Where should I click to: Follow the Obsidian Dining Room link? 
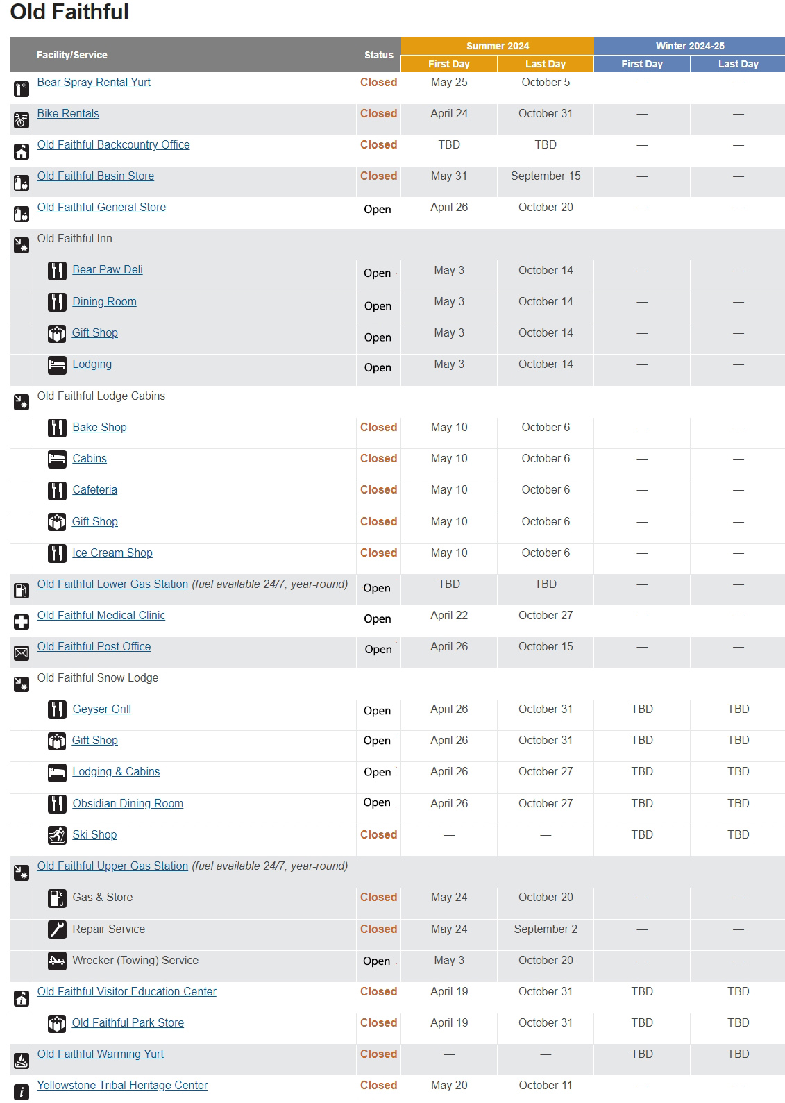click(128, 803)
